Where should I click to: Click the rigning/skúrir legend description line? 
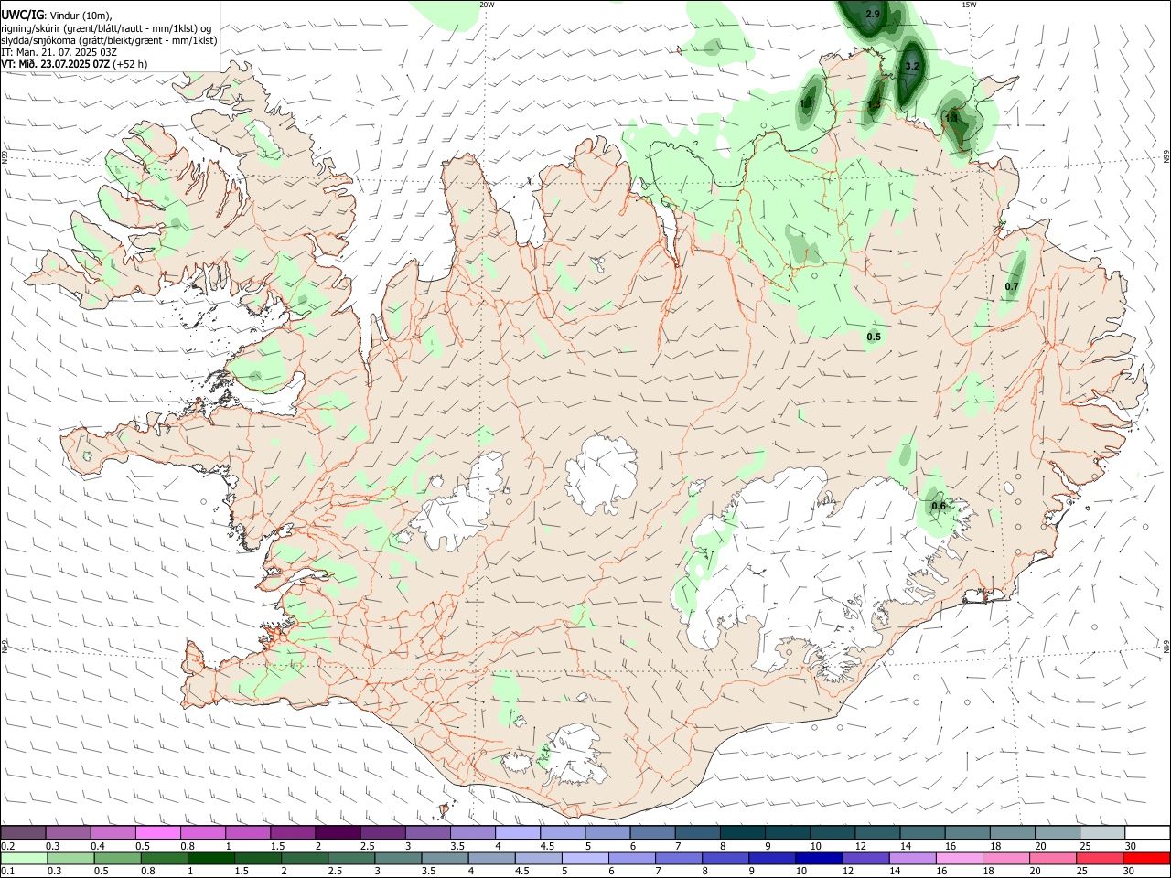tap(106, 27)
